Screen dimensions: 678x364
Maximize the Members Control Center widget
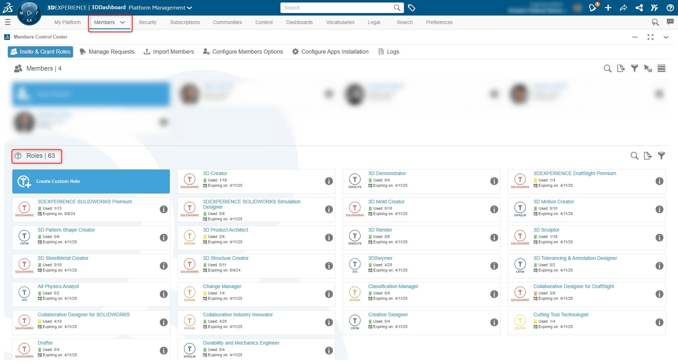[x=650, y=37]
